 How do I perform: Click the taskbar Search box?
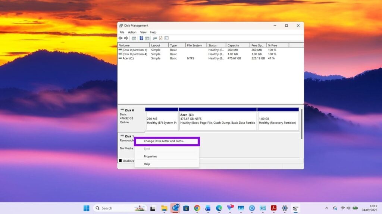coord(120,208)
